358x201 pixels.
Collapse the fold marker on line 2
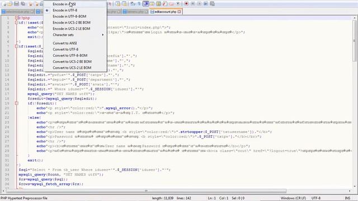pyautogui.click(x=16, y=22)
